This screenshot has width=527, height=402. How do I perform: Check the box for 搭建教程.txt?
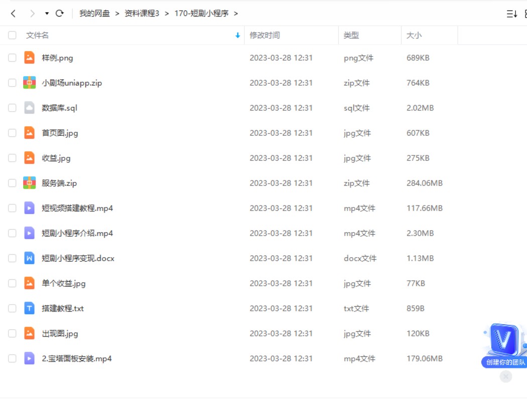click(12, 308)
